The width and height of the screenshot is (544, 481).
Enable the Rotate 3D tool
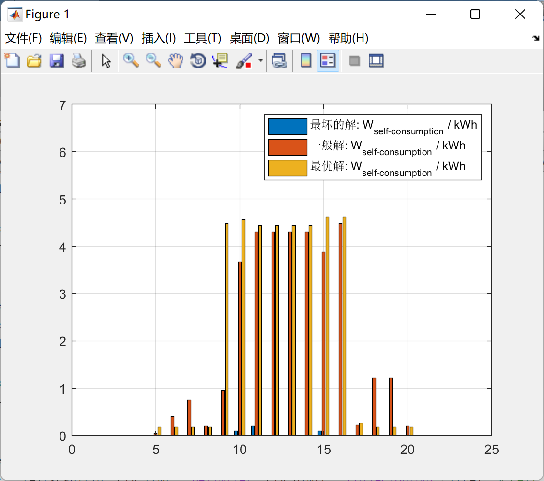tap(198, 61)
